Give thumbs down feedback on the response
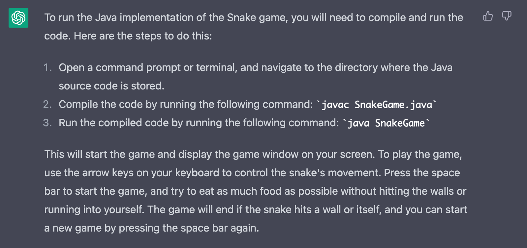Screen dimensions: 527x248 pos(506,16)
